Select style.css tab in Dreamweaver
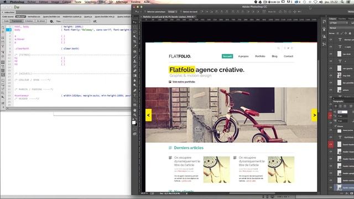 point(20,17)
